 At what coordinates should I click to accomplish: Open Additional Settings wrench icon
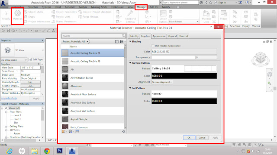[x=130, y=13]
